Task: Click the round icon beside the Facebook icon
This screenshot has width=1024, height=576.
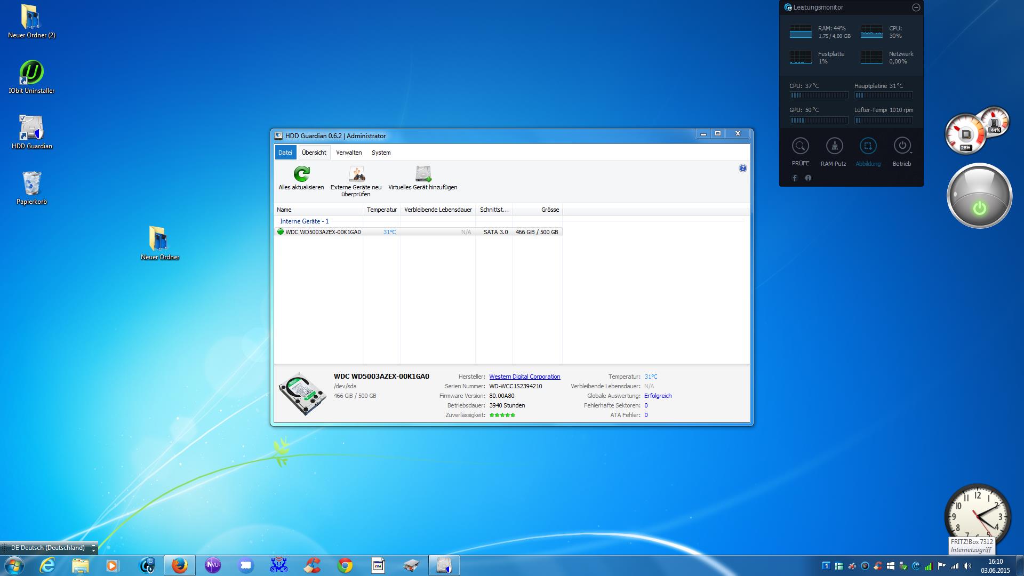Action: 808,178
